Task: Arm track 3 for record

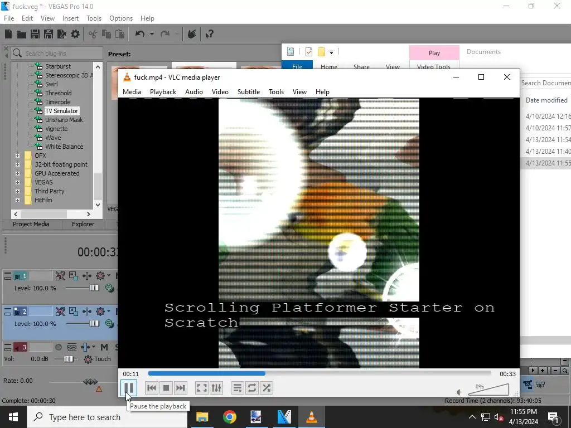Action: tap(58, 347)
